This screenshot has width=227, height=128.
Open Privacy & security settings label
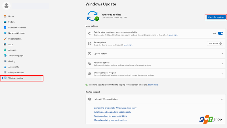pos(16,73)
